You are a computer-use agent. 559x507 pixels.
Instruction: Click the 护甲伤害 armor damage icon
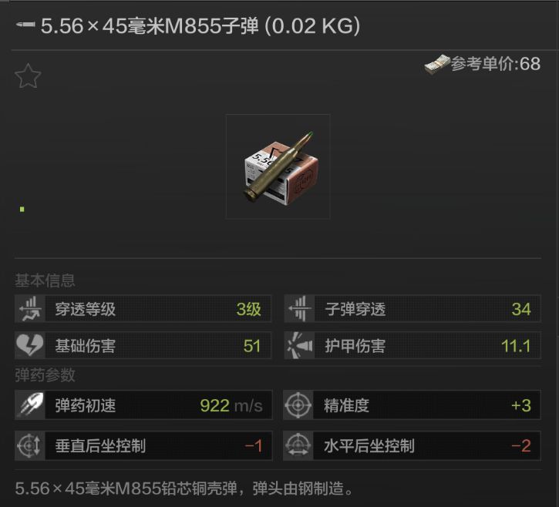[299, 345]
